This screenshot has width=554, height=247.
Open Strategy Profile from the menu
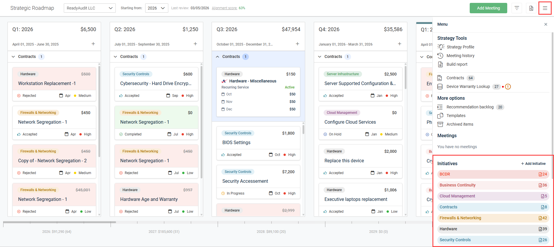pyautogui.click(x=460, y=47)
